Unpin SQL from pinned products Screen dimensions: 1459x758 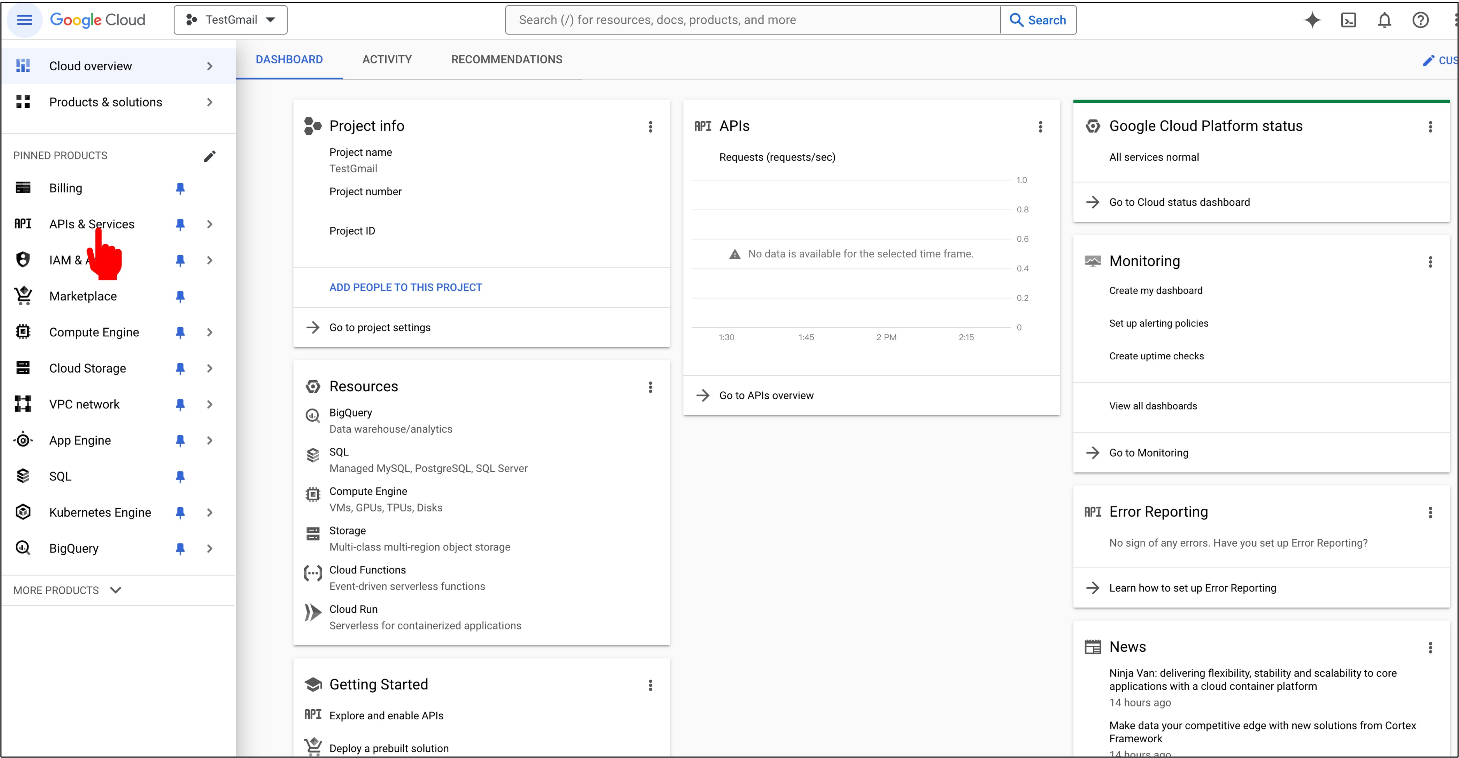click(180, 477)
